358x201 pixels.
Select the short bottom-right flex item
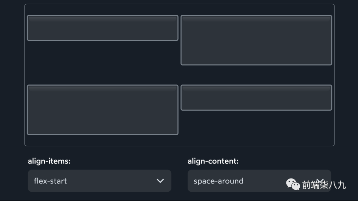(x=256, y=98)
